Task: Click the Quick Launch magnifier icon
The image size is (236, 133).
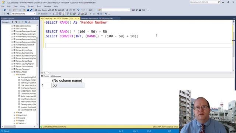Action: pos(219,2)
